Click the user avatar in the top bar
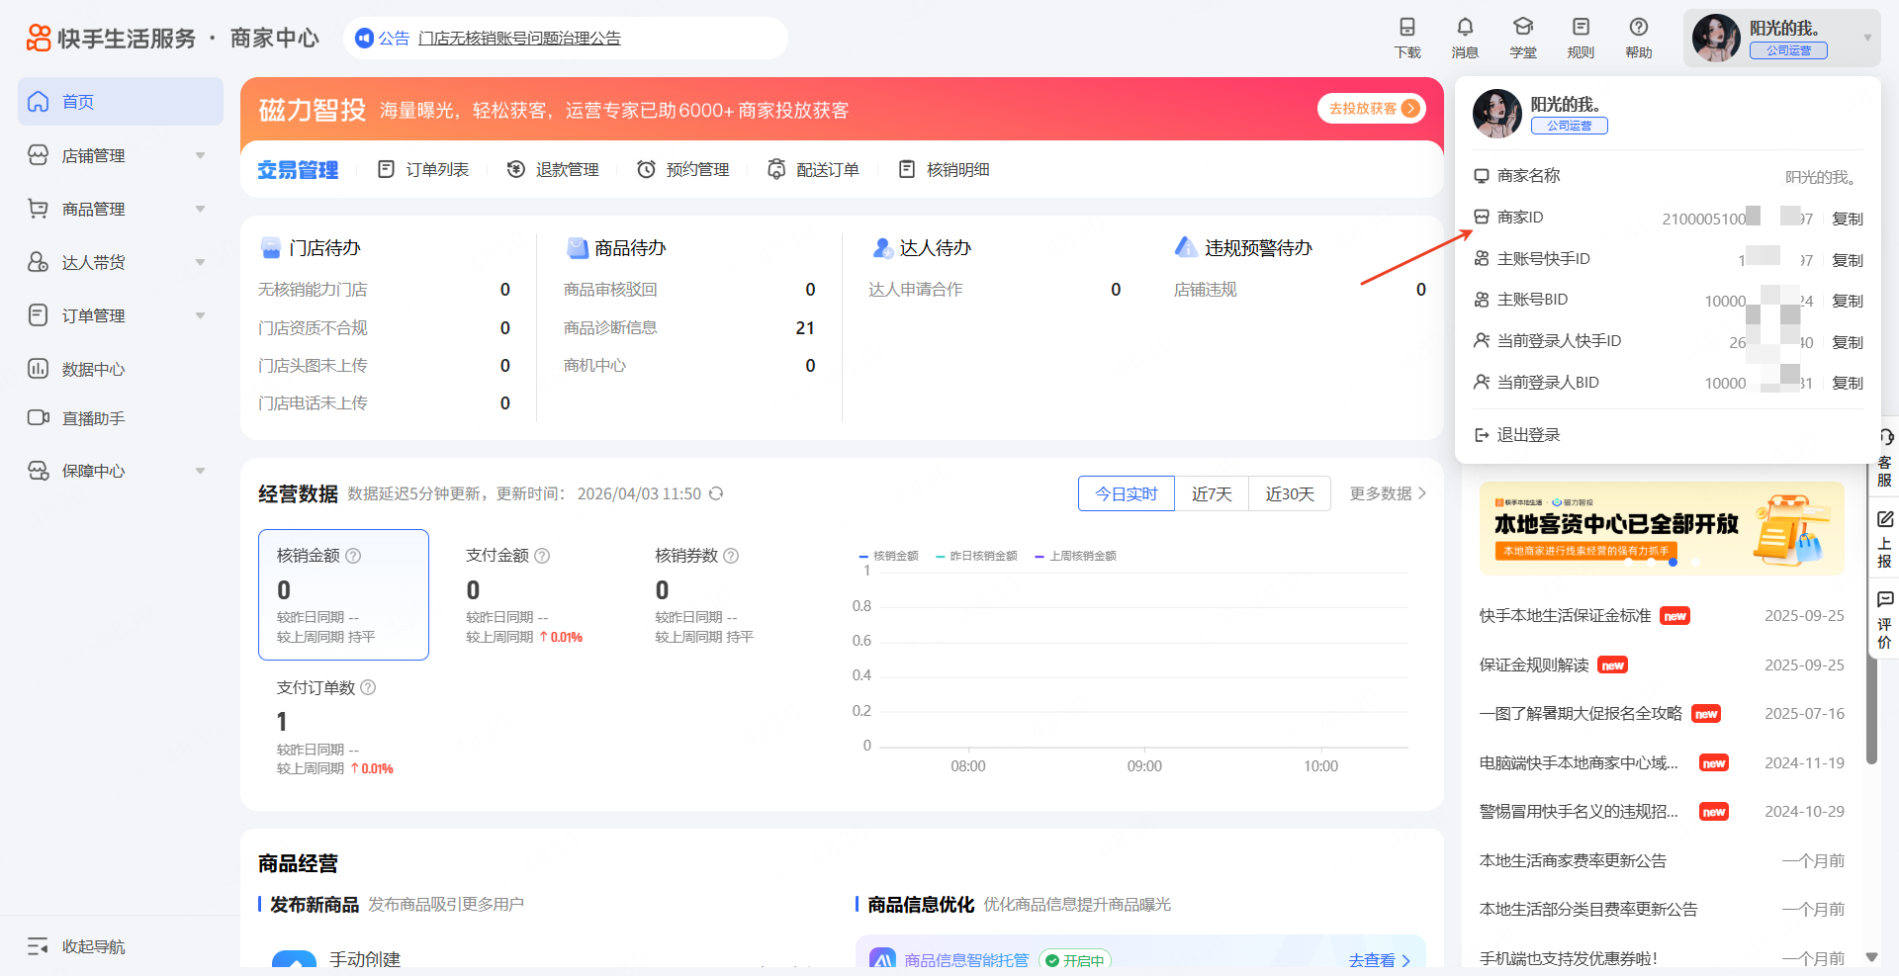This screenshot has width=1899, height=976. (1716, 38)
